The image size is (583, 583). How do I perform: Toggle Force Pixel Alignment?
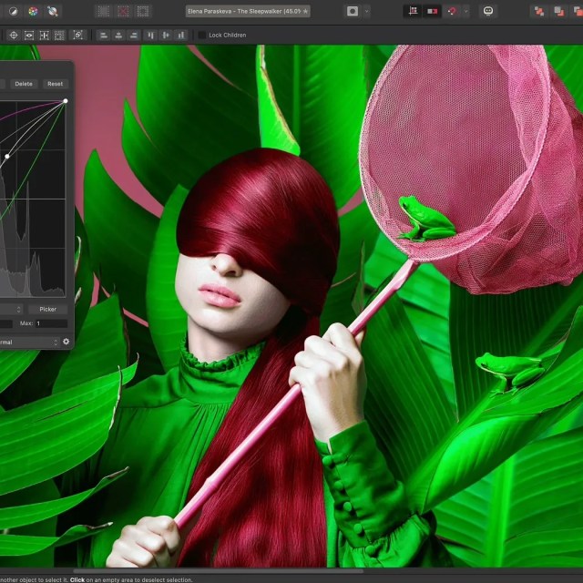coord(413,12)
